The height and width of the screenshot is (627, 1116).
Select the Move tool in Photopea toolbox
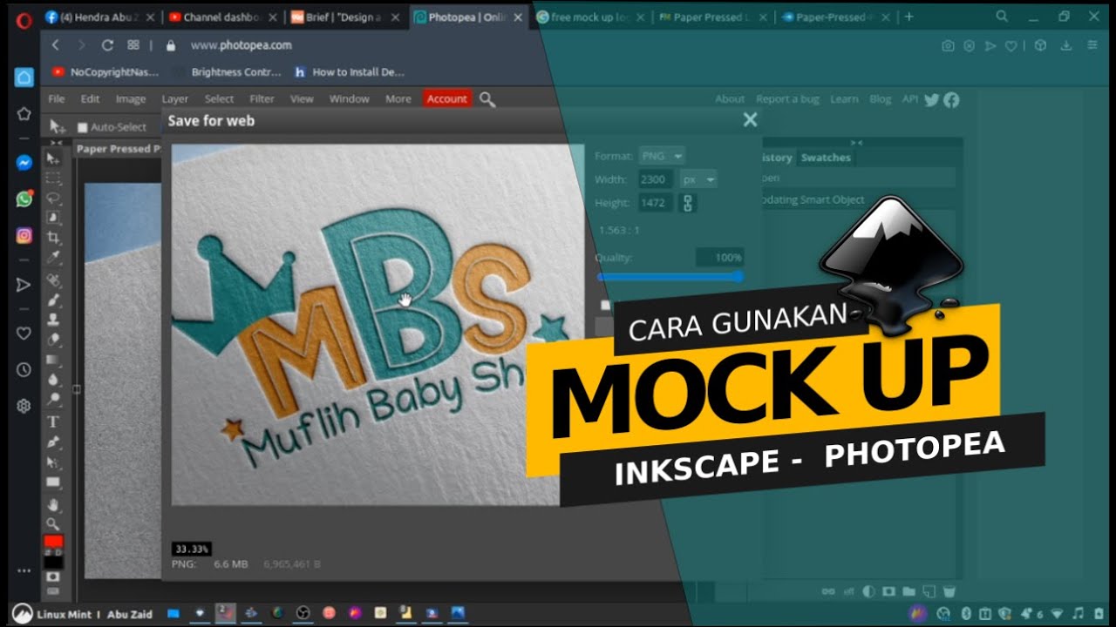tap(53, 158)
